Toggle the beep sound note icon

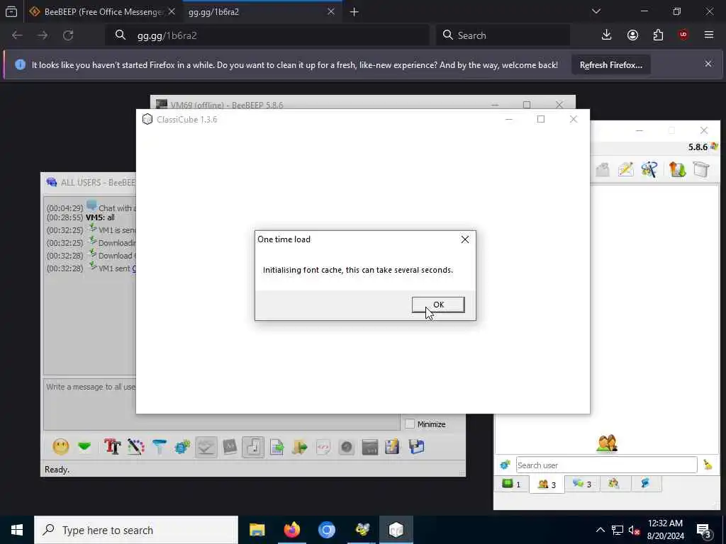tap(253, 447)
